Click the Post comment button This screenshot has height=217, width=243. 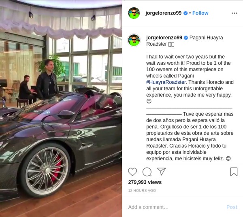click(x=232, y=207)
